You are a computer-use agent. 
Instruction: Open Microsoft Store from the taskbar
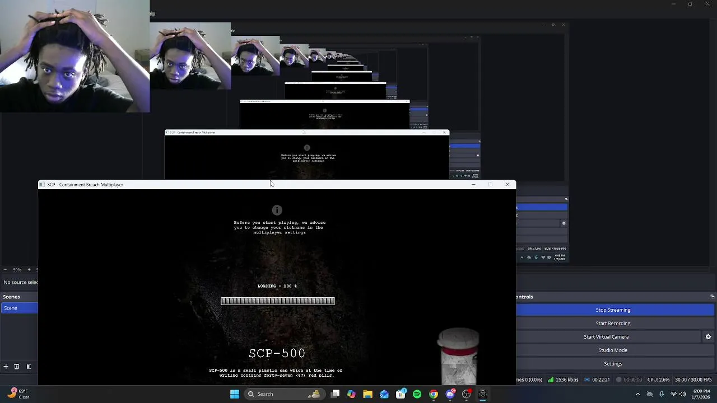pos(401,394)
